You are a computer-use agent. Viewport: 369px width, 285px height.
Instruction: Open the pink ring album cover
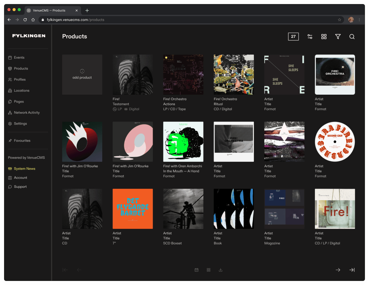pyautogui.click(x=133, y=142)
